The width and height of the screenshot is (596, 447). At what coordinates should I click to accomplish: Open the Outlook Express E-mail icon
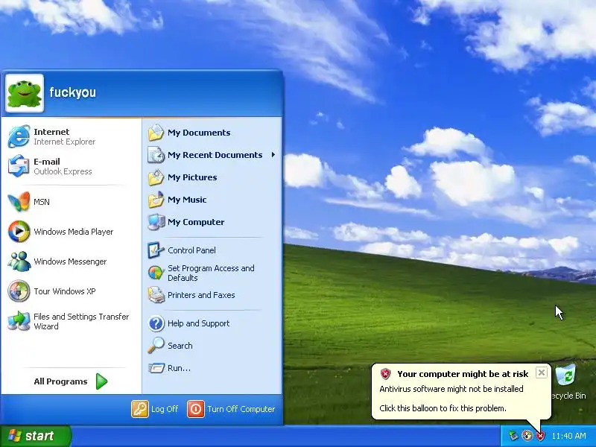pos(19,166)
